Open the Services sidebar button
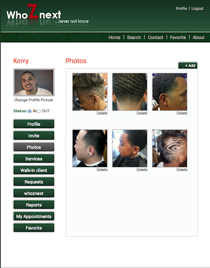This screenshot has width=210, height=268. (x=34, y=159)
